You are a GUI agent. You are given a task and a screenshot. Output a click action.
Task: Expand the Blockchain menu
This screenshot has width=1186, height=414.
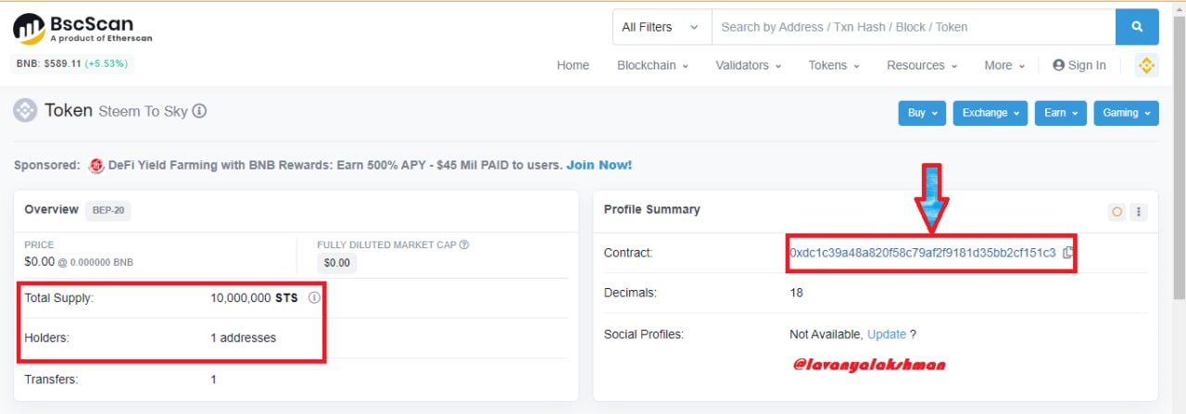[x=652, y=65]
